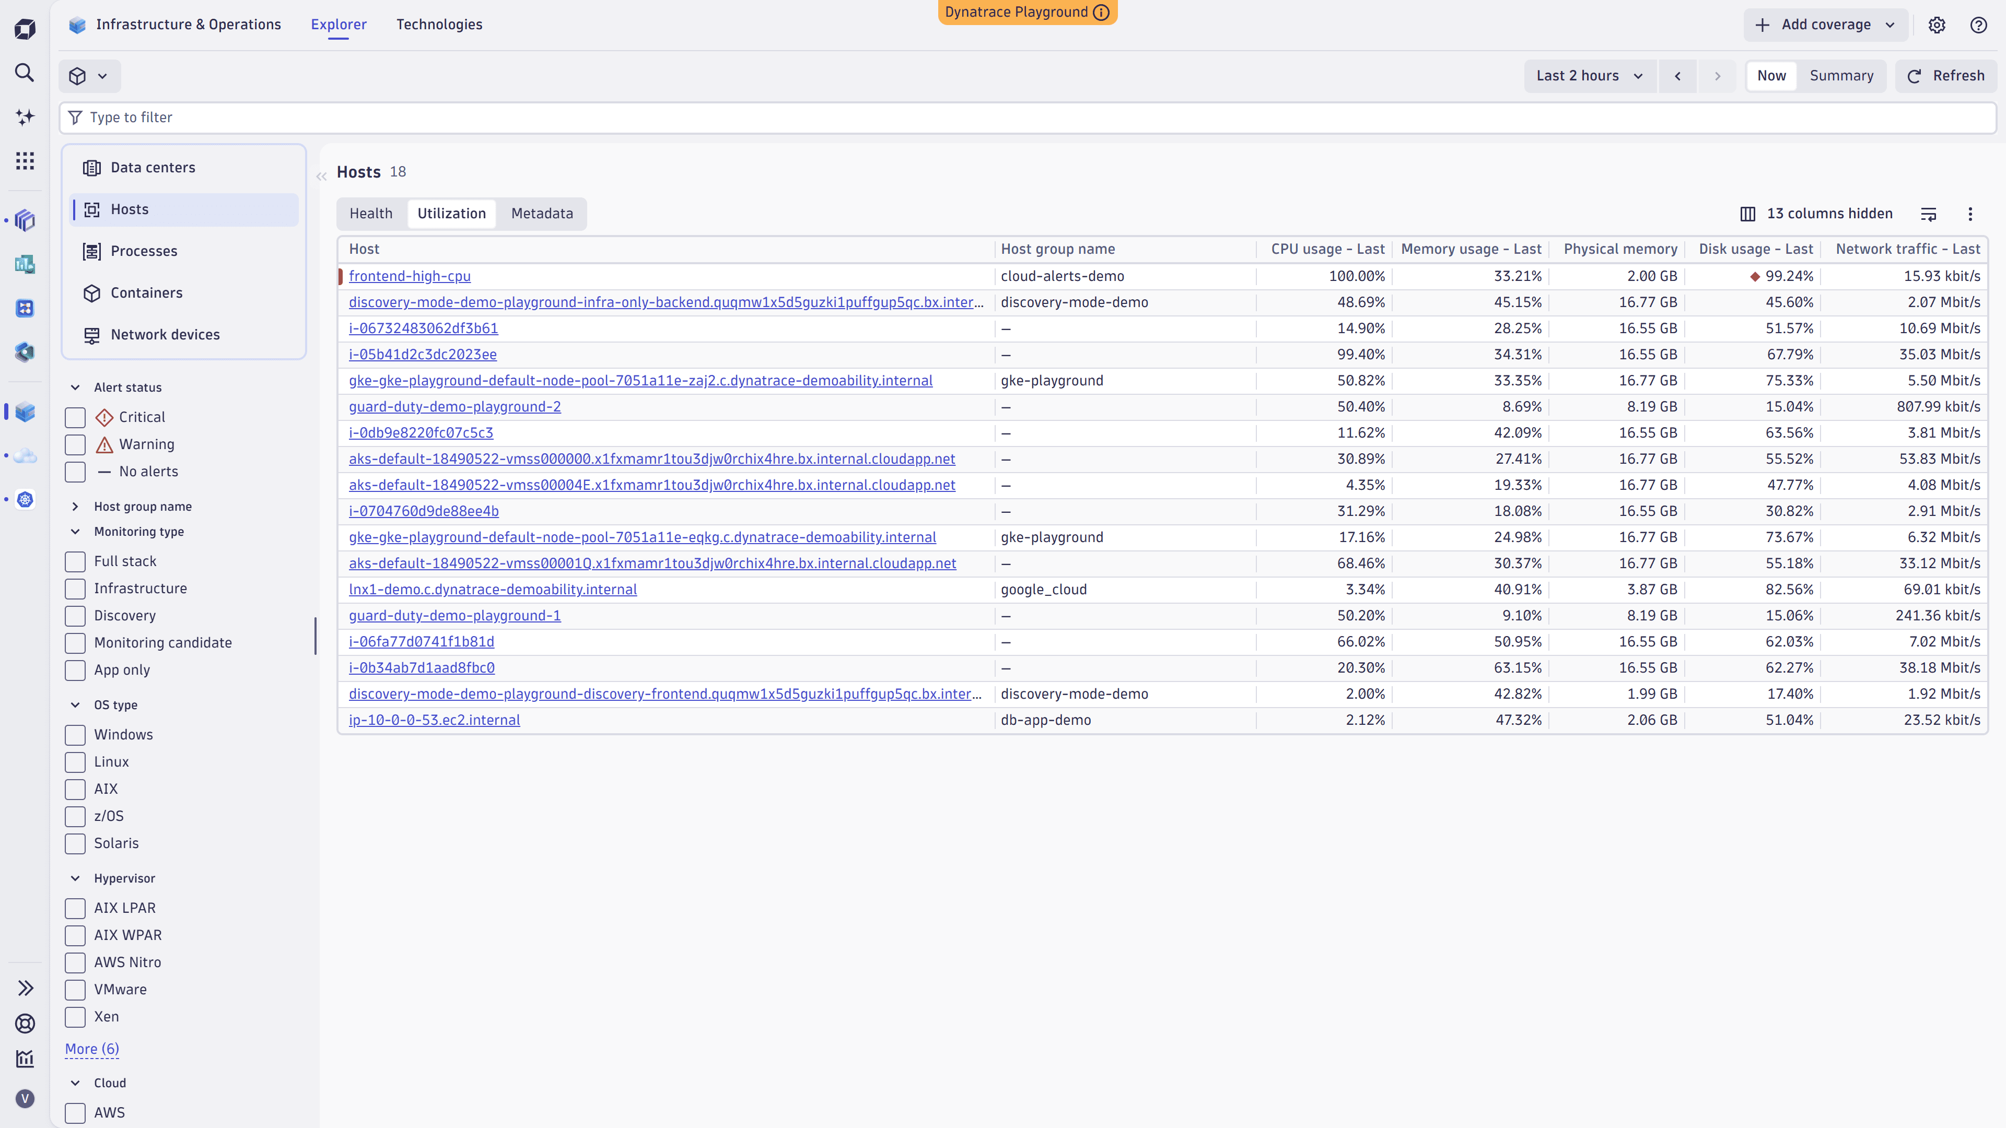
Task: Go to previous timeframe arrow
Action: pyautogui.click(x=1678, y=76)
